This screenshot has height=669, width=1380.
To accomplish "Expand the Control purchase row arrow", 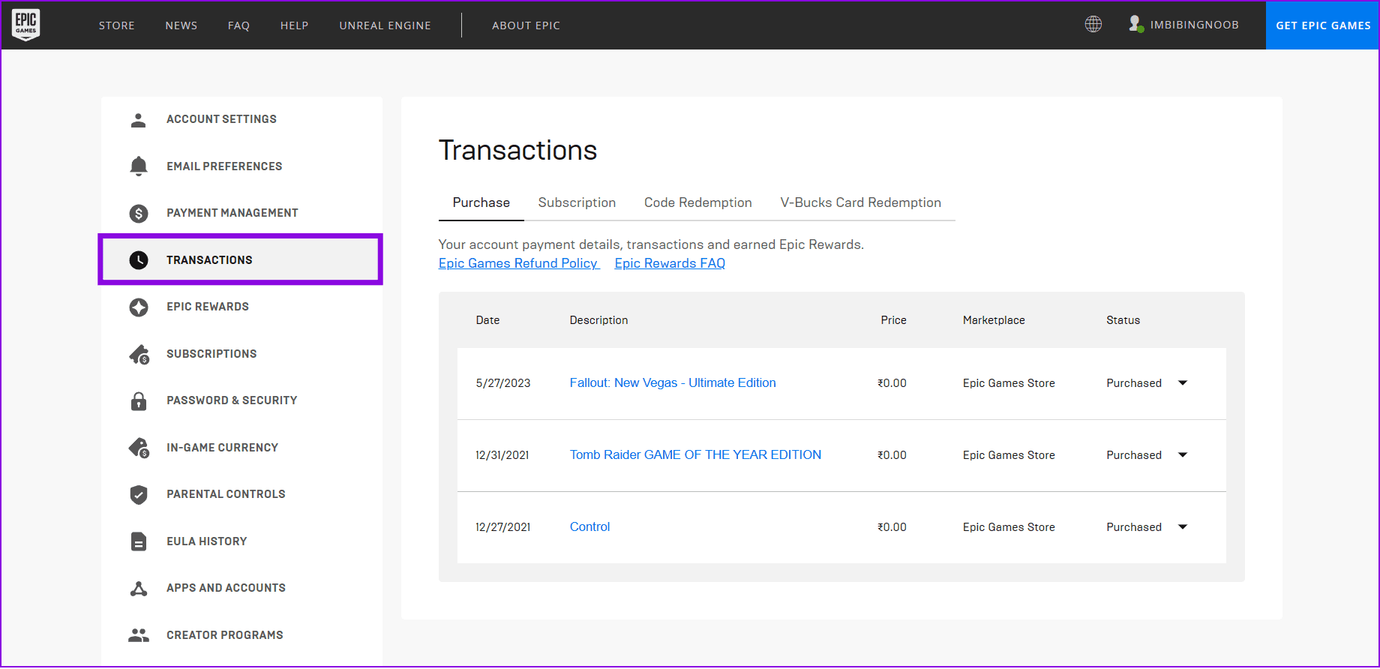I will (x=1183, y=527).
